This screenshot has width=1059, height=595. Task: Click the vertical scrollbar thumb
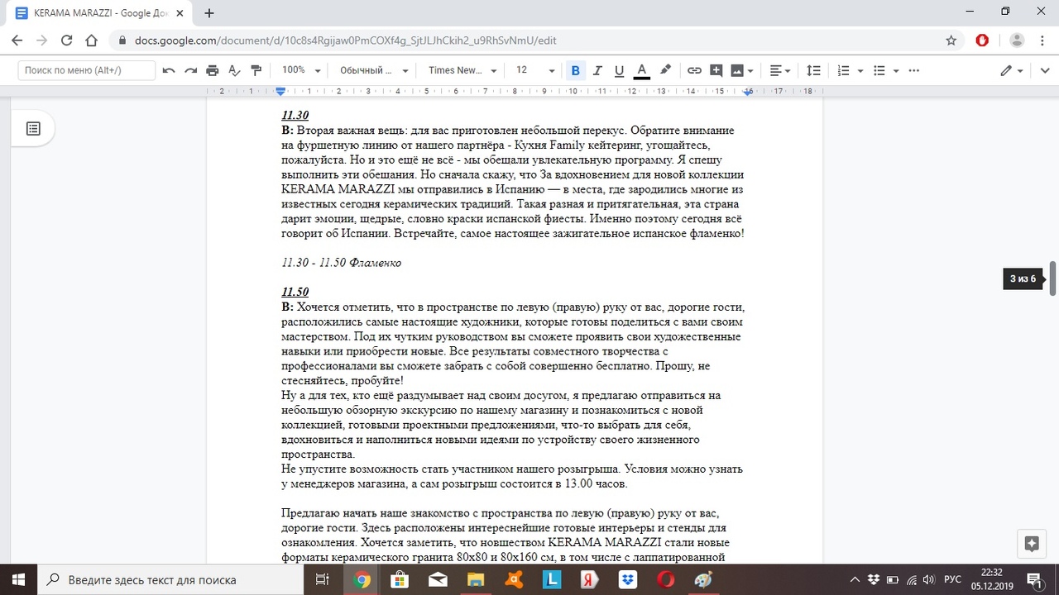pos(1053,278)
